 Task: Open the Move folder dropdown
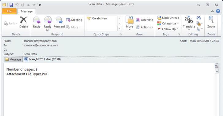click(x=129, y=24)
